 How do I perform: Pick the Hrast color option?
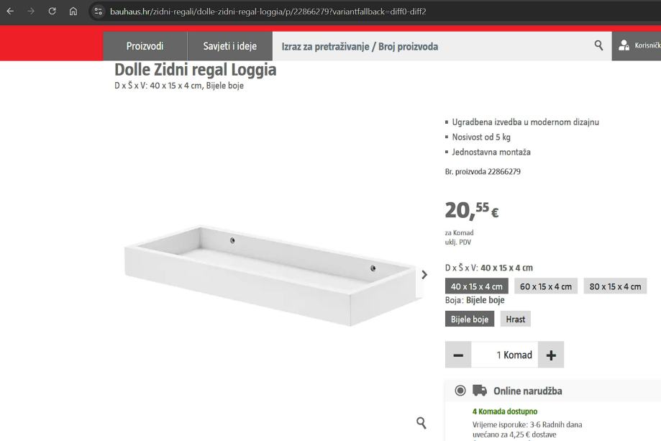tap(515, 319)
